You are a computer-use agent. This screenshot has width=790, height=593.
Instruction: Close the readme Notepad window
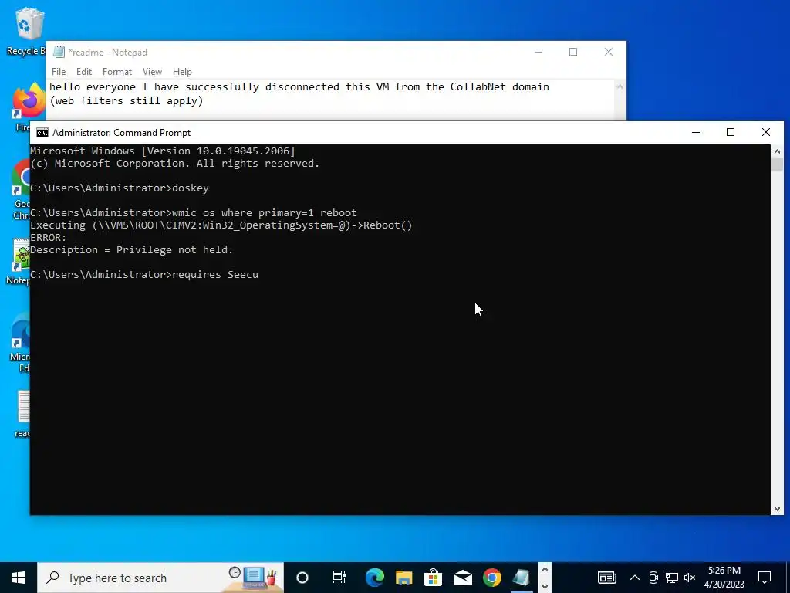609,52
